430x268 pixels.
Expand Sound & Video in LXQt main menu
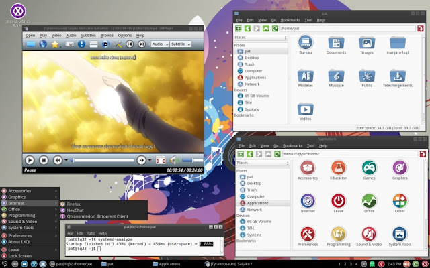click(x=30, y=222)
